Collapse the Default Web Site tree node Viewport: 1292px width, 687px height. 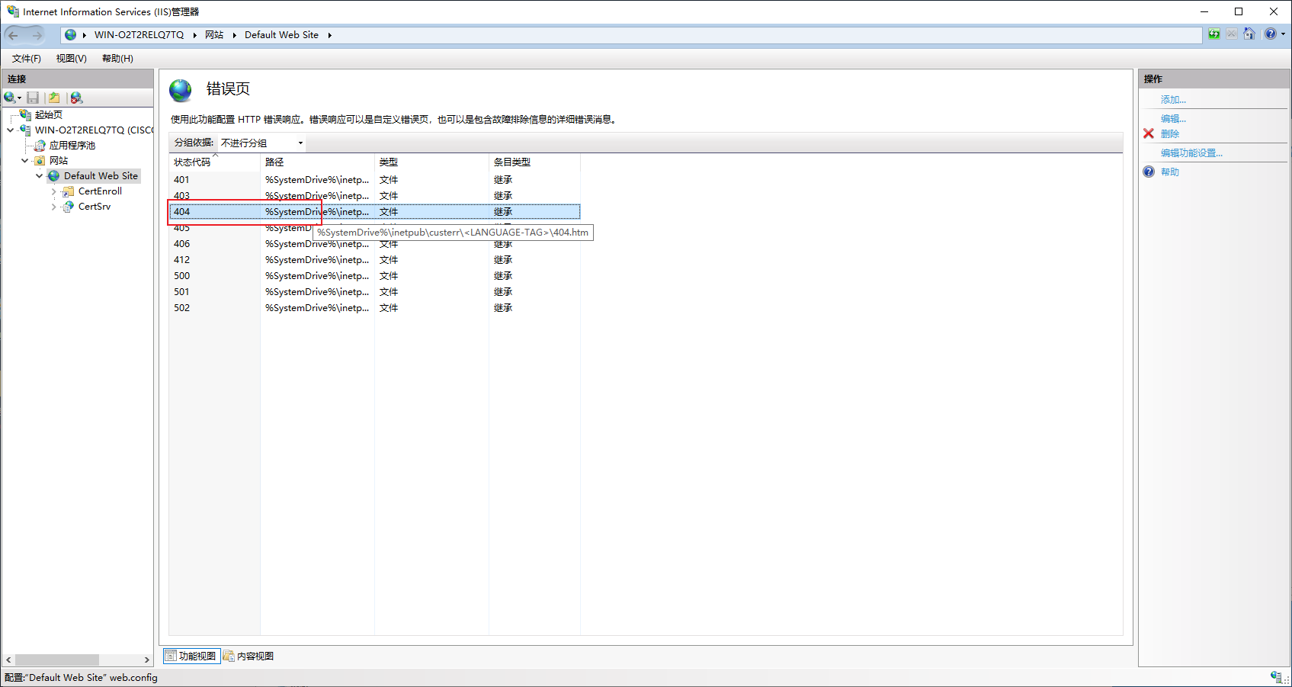[x=39, y=176]
